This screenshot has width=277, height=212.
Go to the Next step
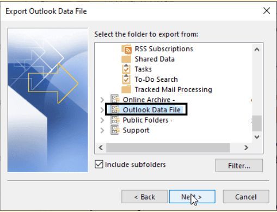pyautogui.click(x=192, y=197)
